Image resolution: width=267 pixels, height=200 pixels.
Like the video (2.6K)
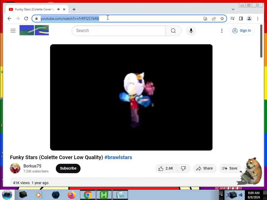[166, 168]
